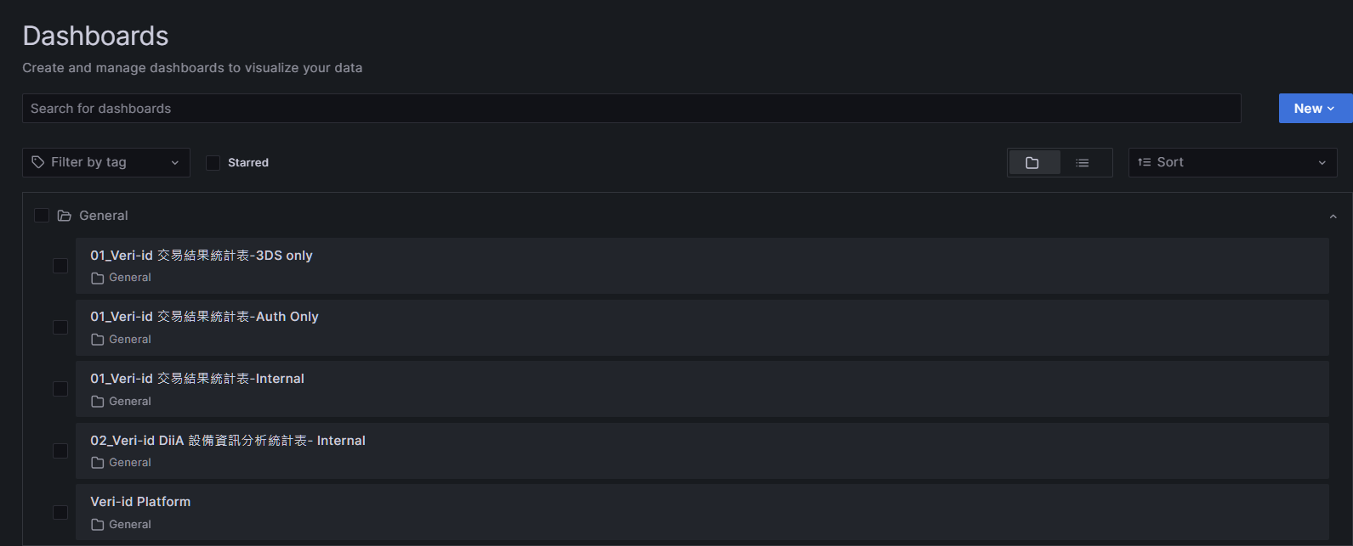Click the folder icon under Veri-id Platform

click(98, 525)
